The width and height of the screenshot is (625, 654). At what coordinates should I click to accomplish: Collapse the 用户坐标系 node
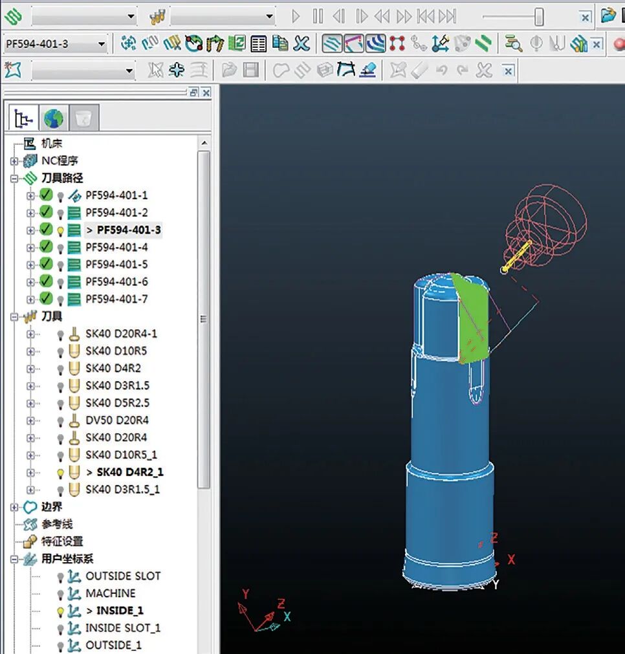[x=14, y=560]
